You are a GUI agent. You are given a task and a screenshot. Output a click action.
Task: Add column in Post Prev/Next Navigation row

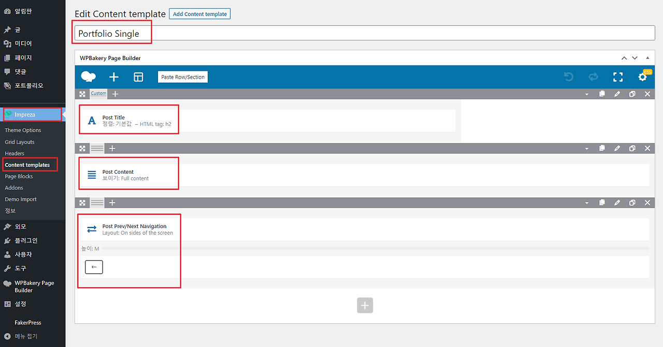(112, 203)
